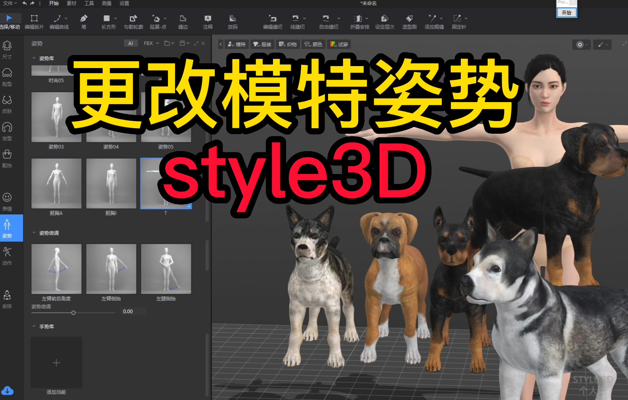Select the 注释 annotation tool
628x400 pixels.
pyautogui.click(x=208, y=22)
